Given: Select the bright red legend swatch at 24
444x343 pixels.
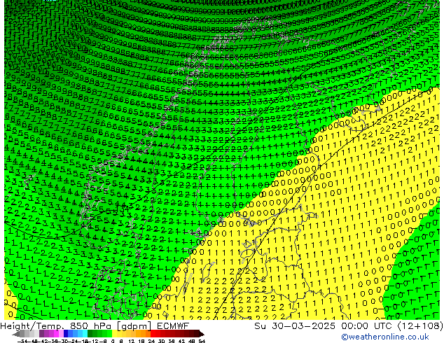Looking at the screenshot, I should [153, 334].
